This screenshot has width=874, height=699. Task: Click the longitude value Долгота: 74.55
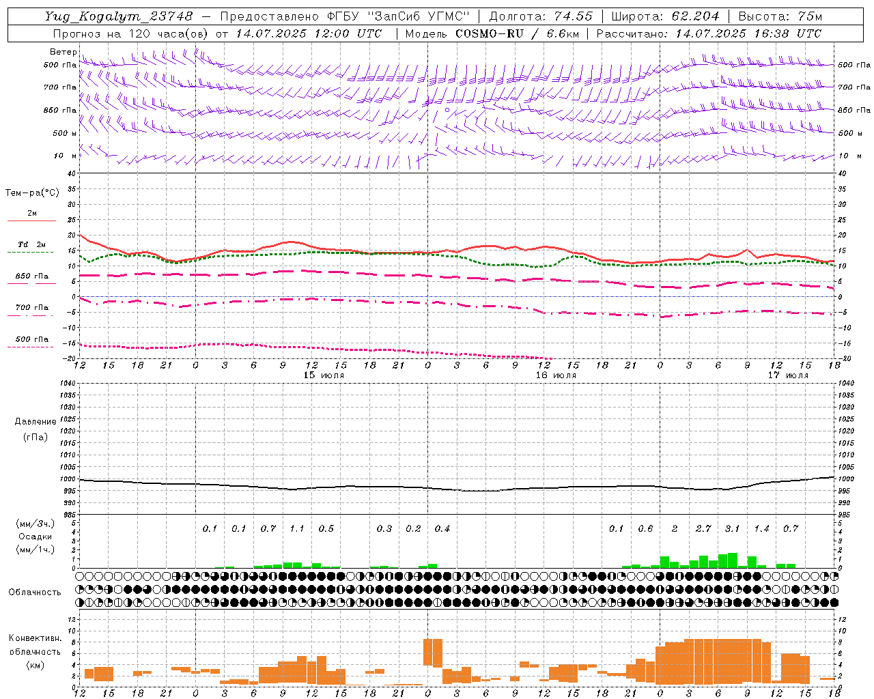(x=541, y=16)
